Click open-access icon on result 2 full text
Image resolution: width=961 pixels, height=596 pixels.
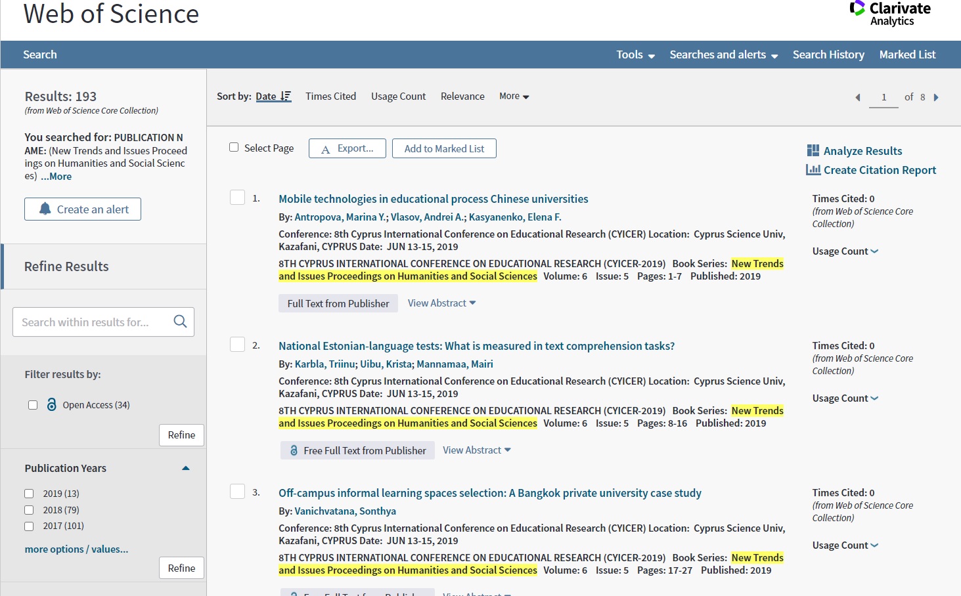click(294, 450)
